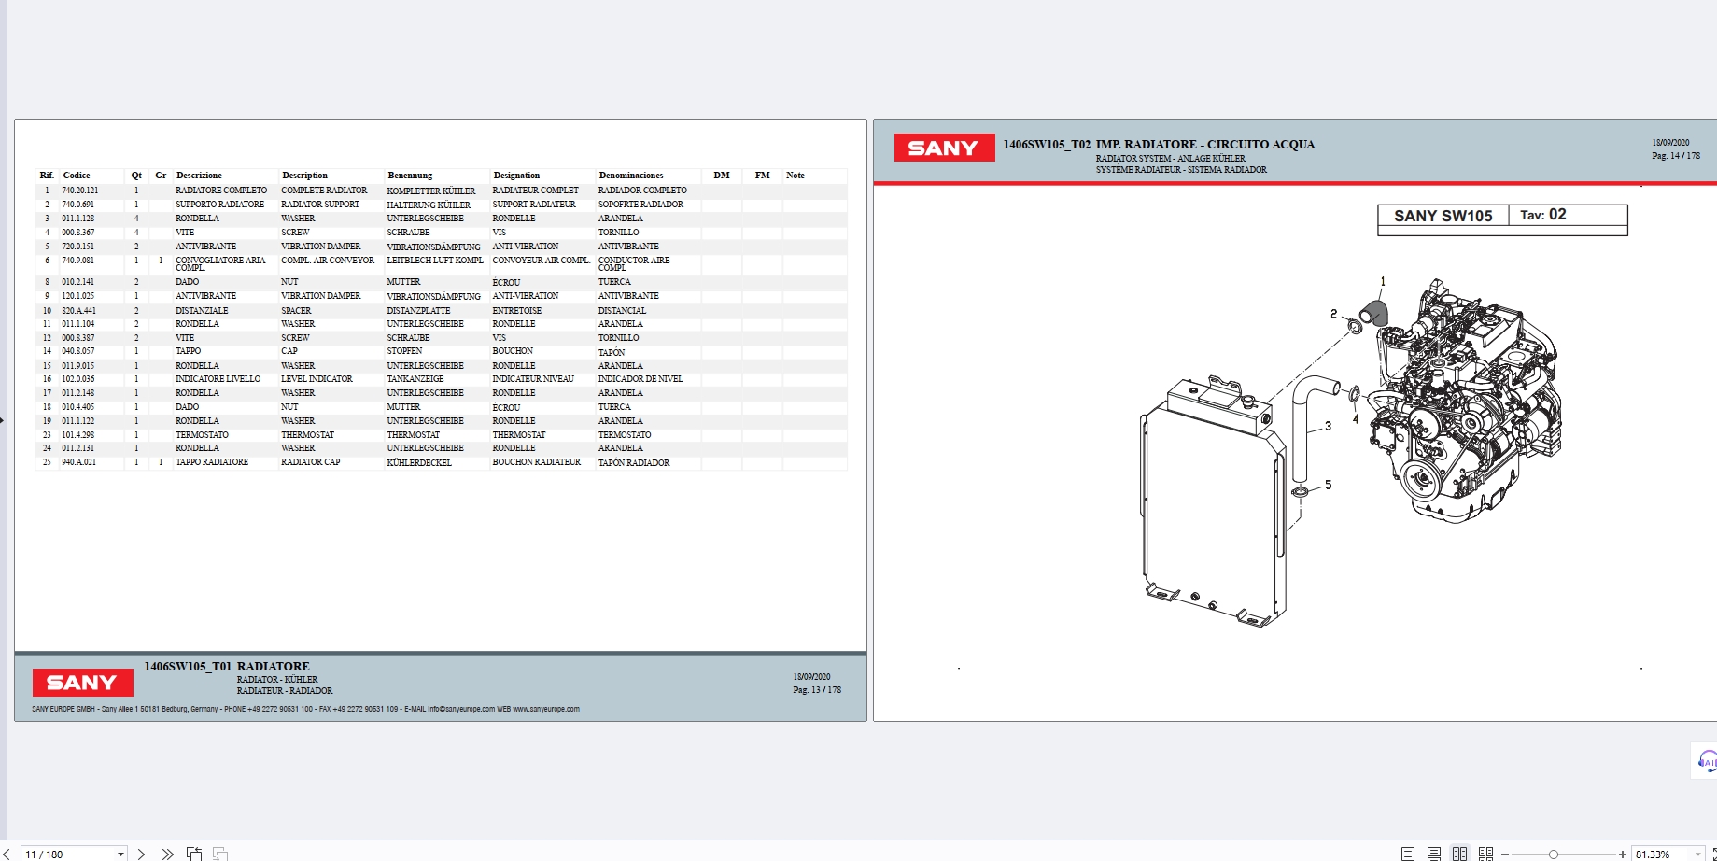Click the THERMOSTAT English description
This screenshot has height=861, width=1717.
[x=307, y=435]
